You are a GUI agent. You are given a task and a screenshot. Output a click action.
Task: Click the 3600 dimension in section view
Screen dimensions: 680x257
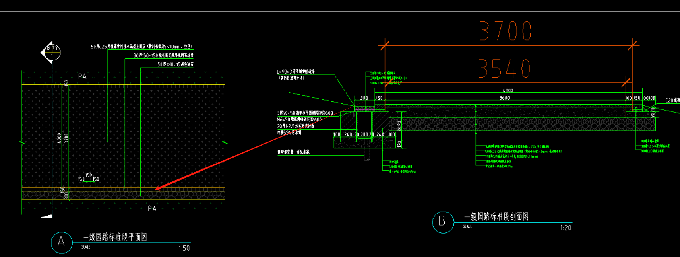[504, 98]
